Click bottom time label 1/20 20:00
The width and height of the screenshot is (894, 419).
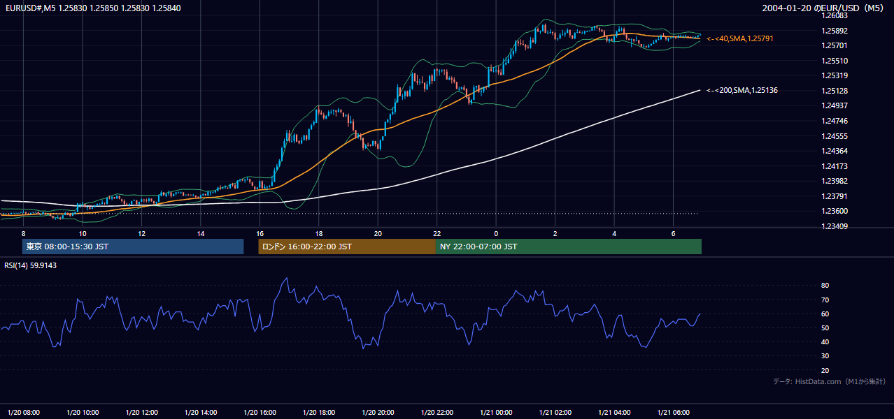pos(378,413)
